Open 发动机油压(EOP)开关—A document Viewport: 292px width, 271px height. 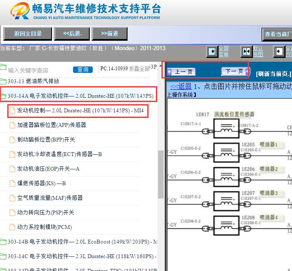[48, 169]
